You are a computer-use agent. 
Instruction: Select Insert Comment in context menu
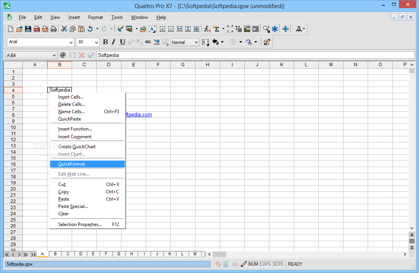point(88,137)
